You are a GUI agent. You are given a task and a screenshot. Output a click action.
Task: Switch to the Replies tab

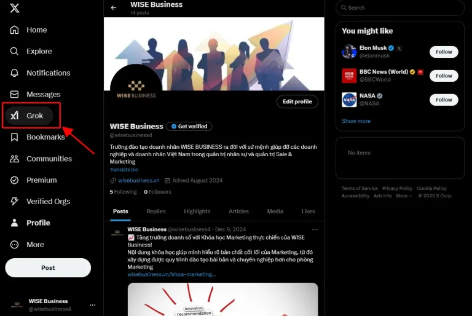pos(156,211)
